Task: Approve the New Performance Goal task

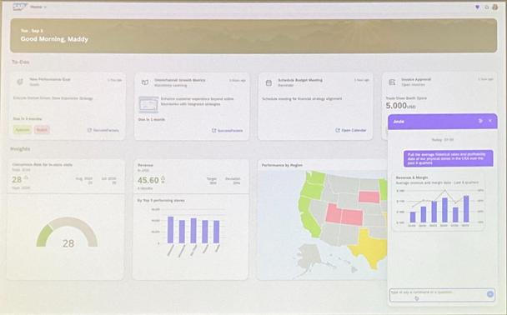Action: (x=23, y=130)
